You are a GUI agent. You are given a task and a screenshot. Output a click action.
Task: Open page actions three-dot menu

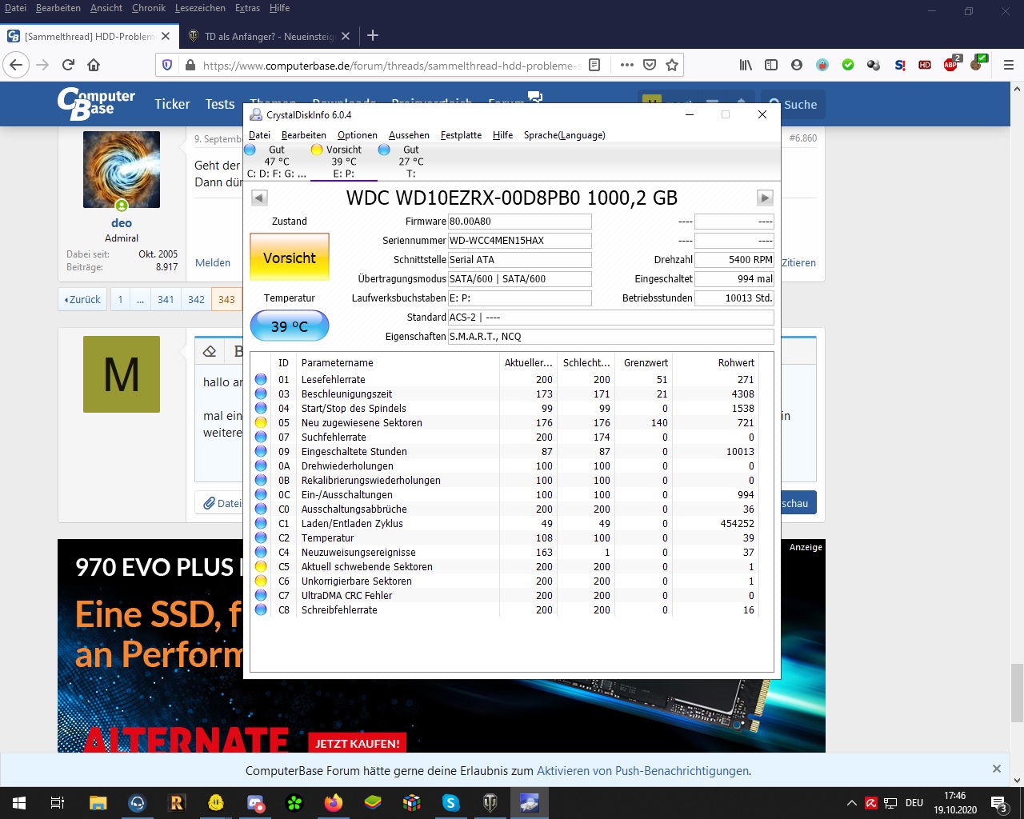627,66
